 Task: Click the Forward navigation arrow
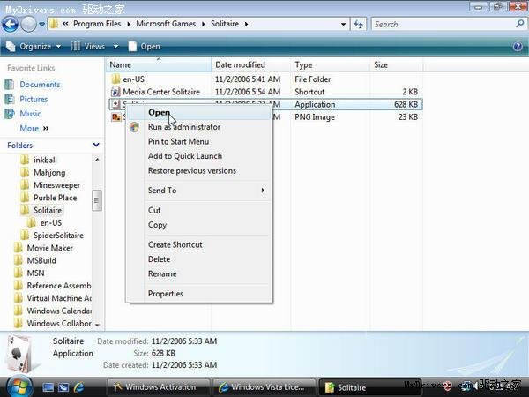click(29, 25)
